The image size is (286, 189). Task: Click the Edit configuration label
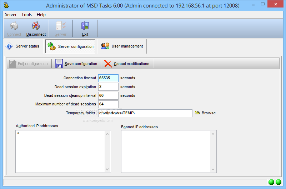(x=32, y=64)
